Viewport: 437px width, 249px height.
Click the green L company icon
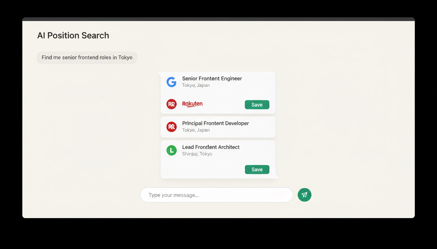point(171,150)
